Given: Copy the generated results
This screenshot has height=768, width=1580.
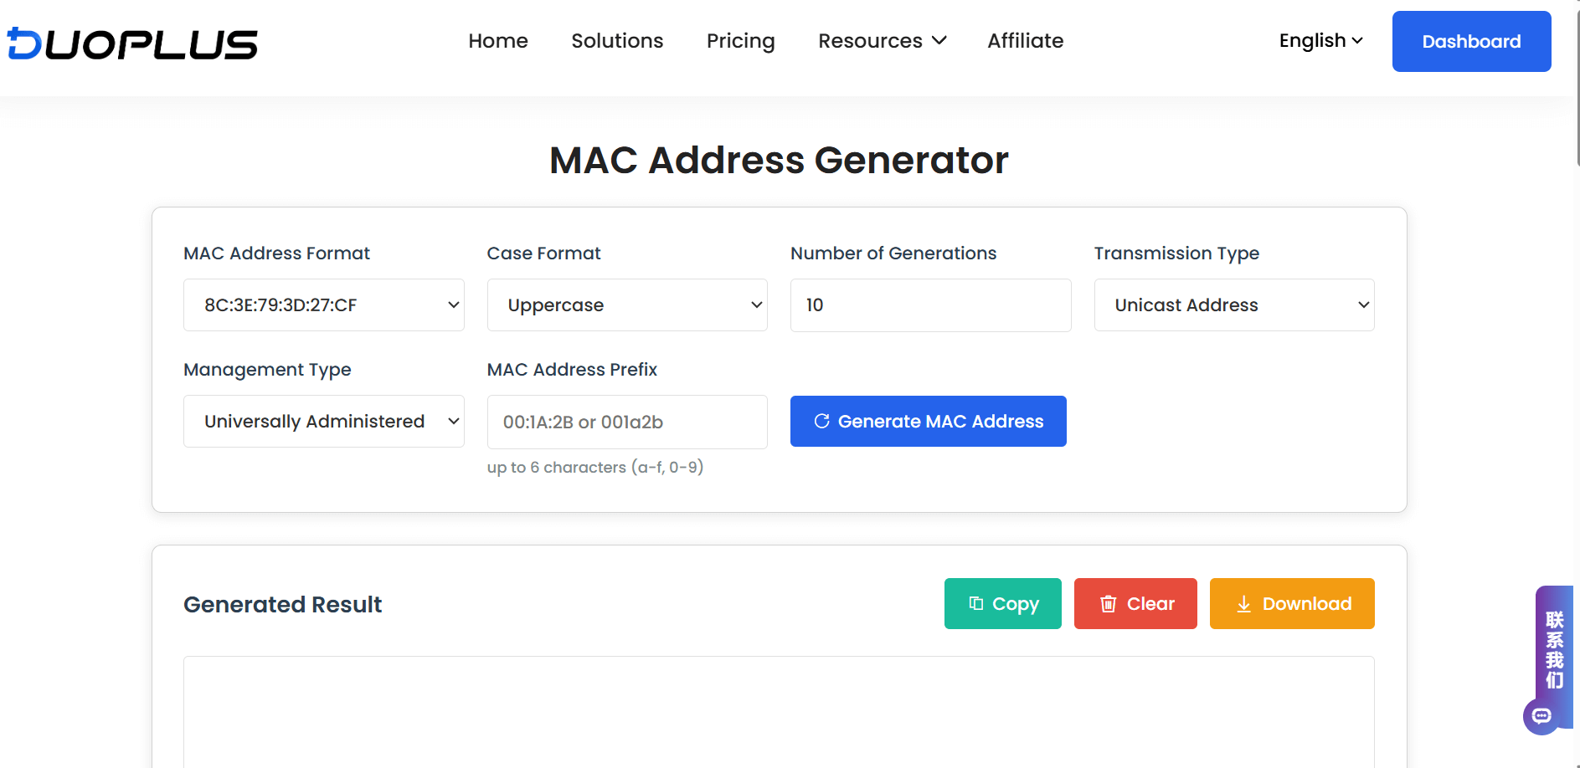Looking at the screenshot, I should click(1003, 604).
